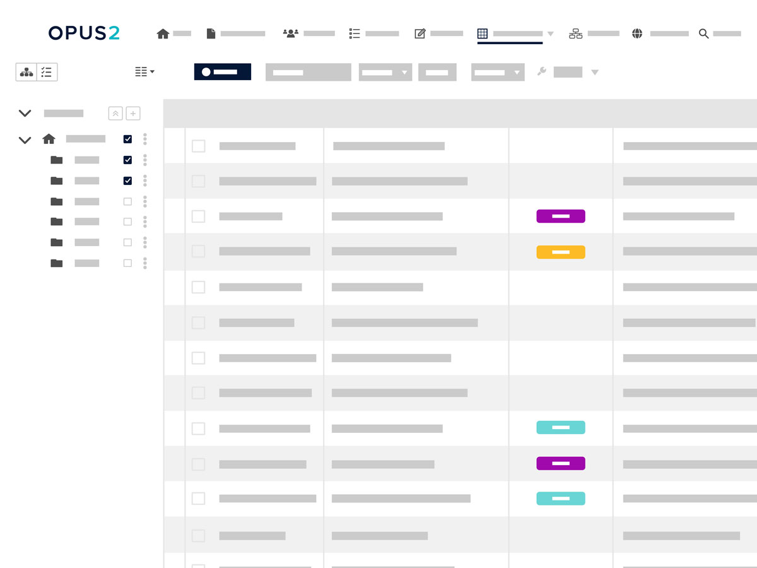Open the Tasks list icon in the navigation
757x568 pixels.
click(355, 33)
